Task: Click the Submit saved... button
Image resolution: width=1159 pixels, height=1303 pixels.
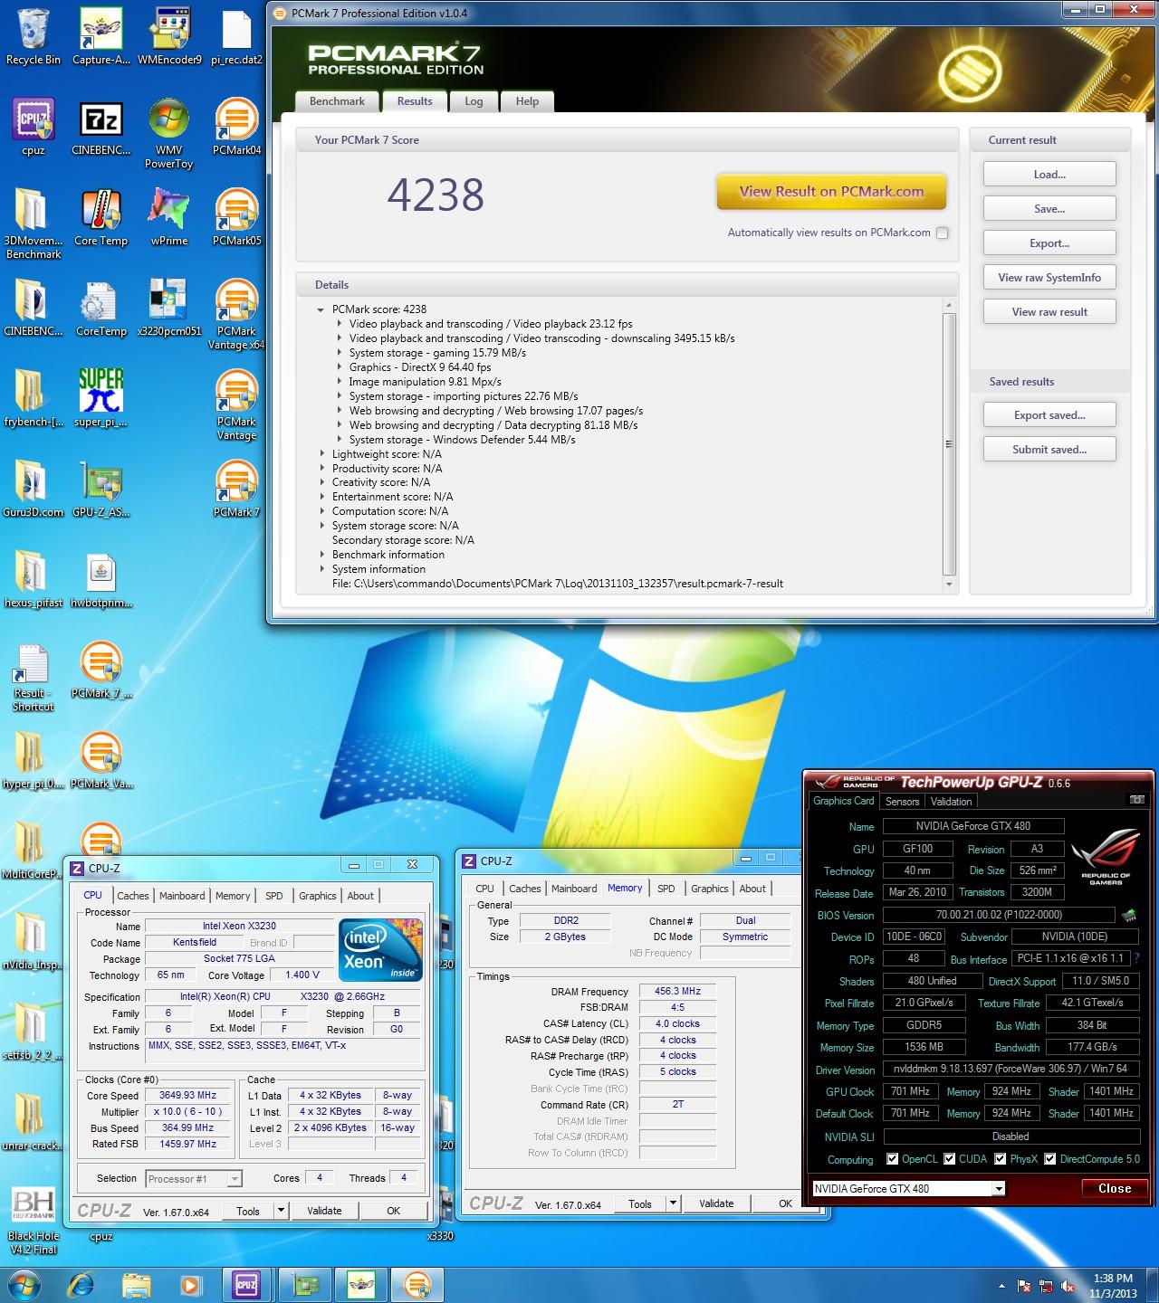Action: (x=1049, y=450)
